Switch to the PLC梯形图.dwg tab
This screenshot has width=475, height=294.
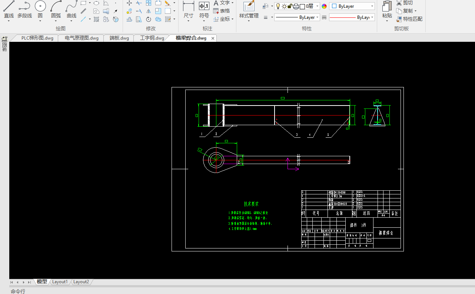[37, 38]
